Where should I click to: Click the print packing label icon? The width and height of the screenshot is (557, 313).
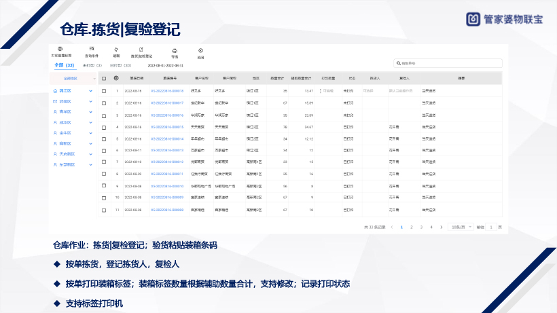point(61,50)
